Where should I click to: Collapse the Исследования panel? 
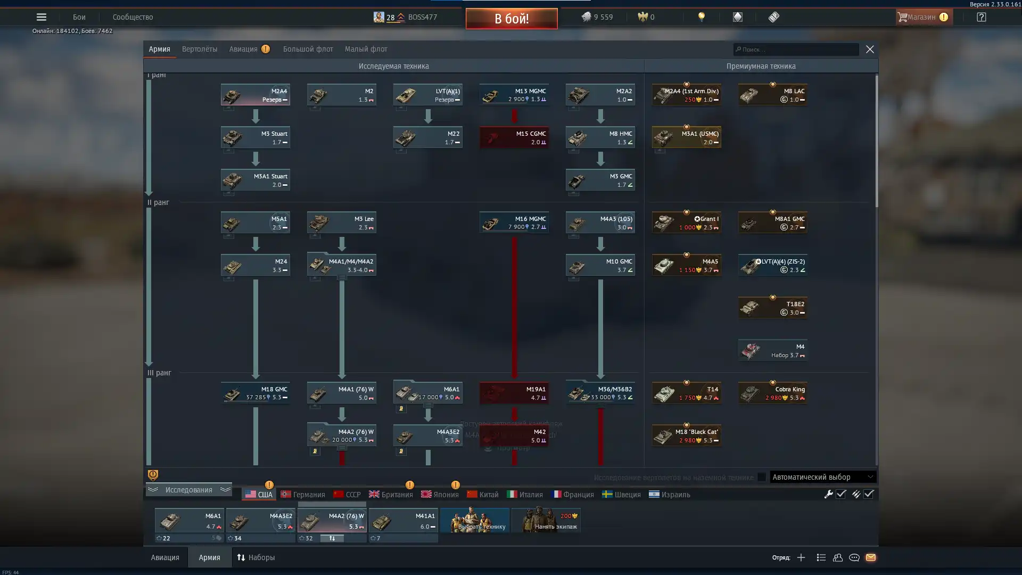(x=188, y=490)
